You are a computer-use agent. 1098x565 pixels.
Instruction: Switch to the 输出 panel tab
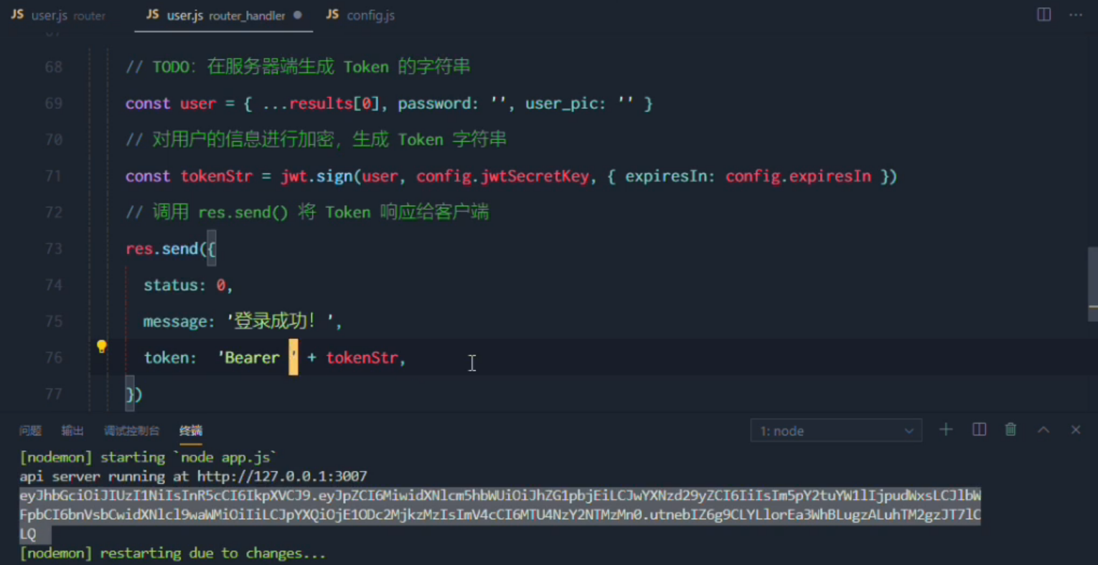click(72, 430)
